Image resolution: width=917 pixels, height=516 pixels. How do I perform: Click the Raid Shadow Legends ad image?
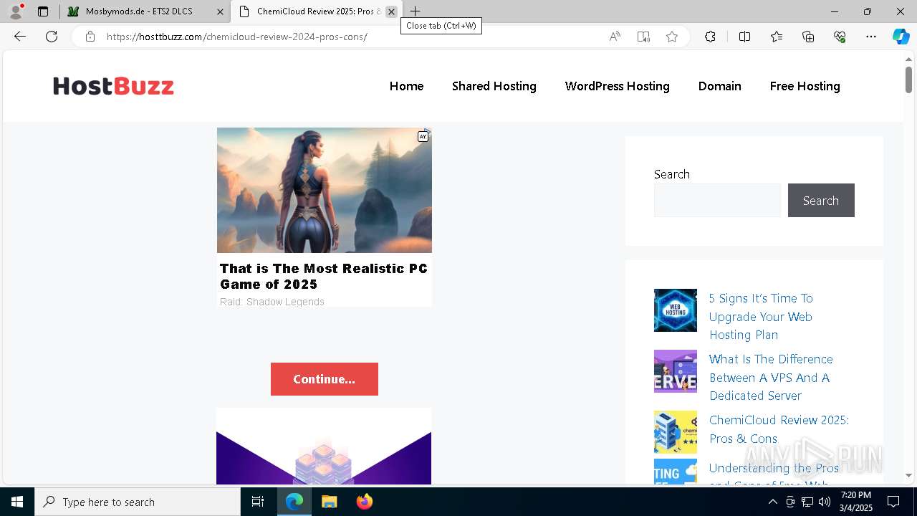[x=325, y=191]
